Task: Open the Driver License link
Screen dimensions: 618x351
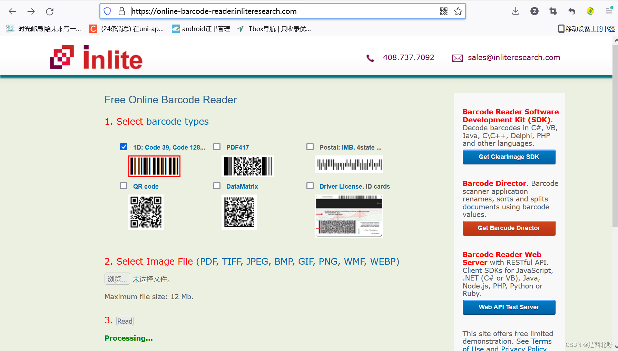Action: click(x=341, y=187)
